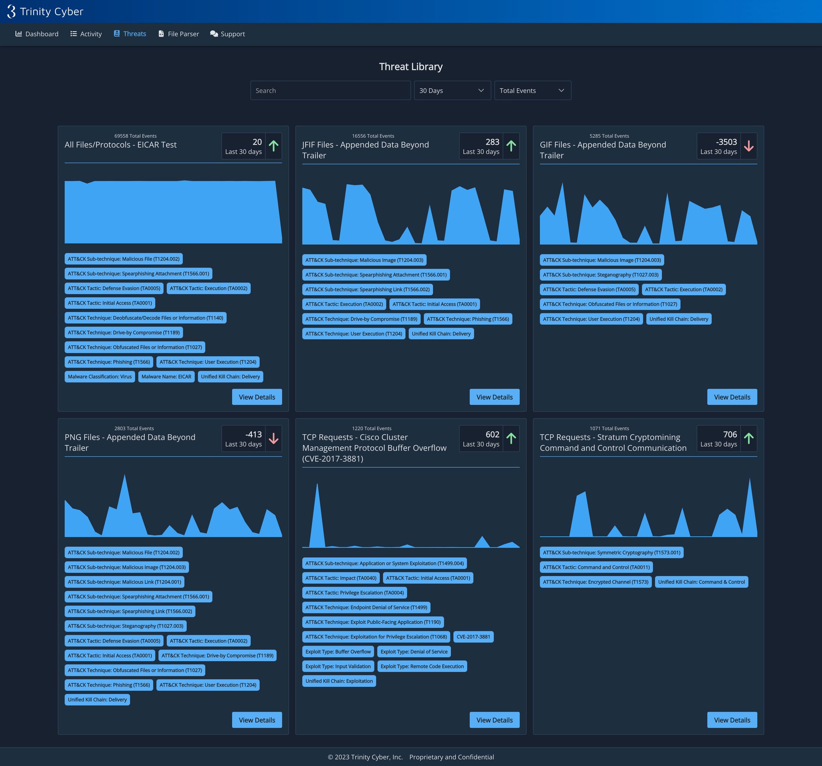Focus the threat library Search field
The image size is (822, 766).
click(x=330, y=90)
